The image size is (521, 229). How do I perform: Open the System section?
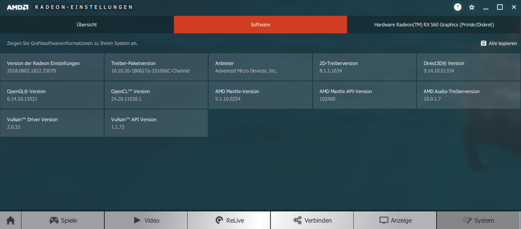click(x=479, y=220)
